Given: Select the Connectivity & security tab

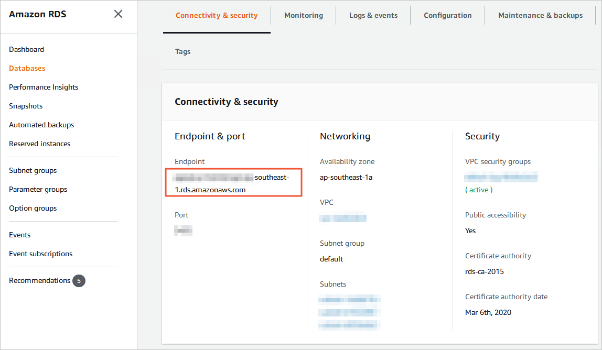Looking at the screenshot, I should [217, 15].
